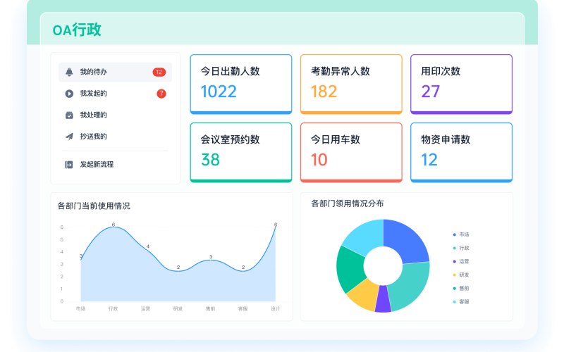Click the 售前 x-axis label of the line chart
The height and width of the screenshot is (352, 564).
pos(210,308)
